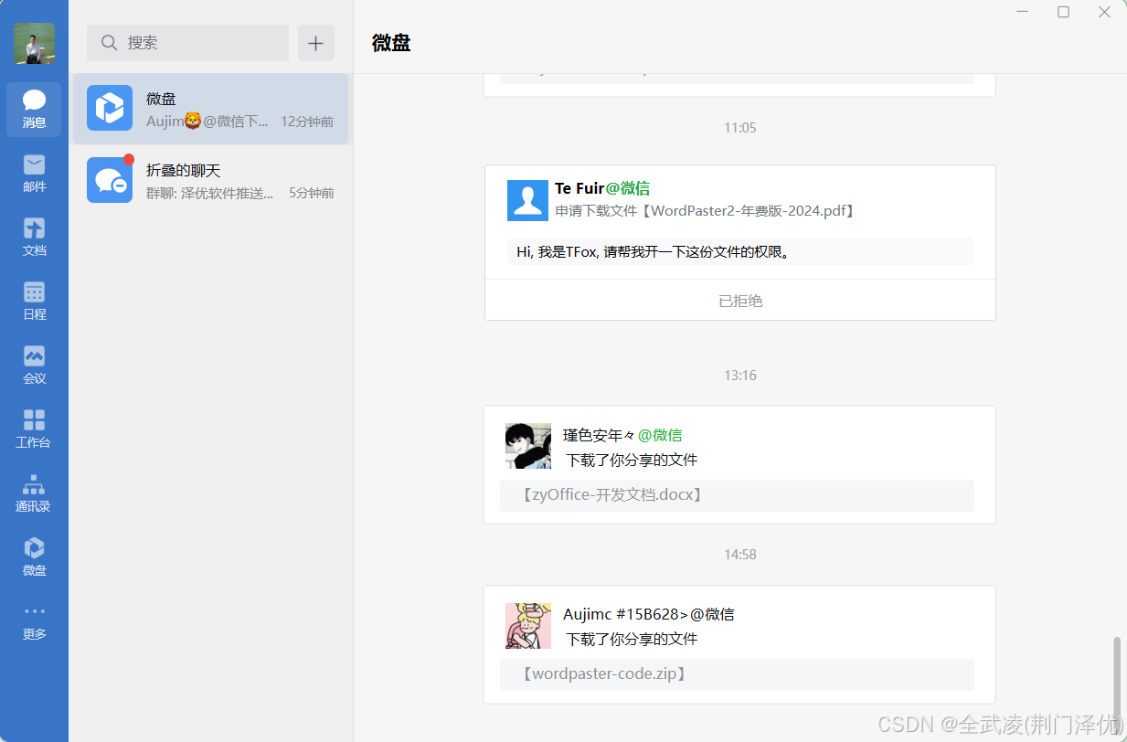Click the Te Fuir blue avatar icon
Screen dimensions: 1127x742
point(527,200)
